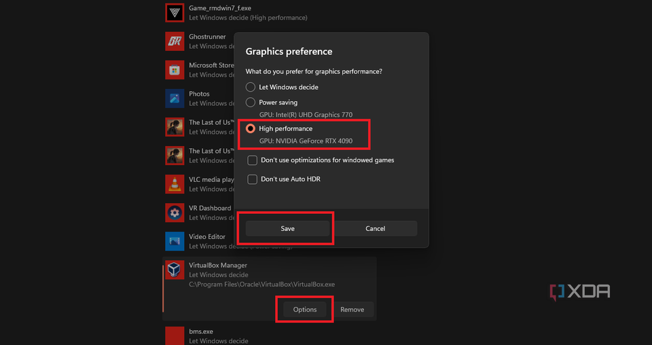Screen dimensions: 652x345
Task: Click the VLC media player cone icon
Action: coord(175,184)
